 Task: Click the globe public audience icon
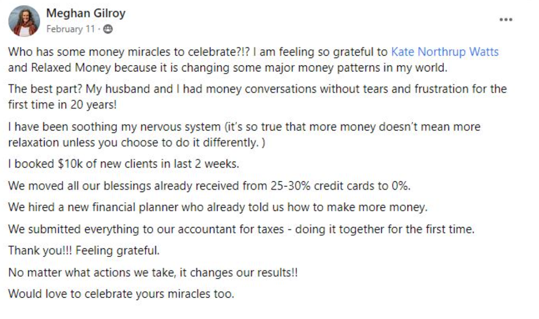coord(108,29)
